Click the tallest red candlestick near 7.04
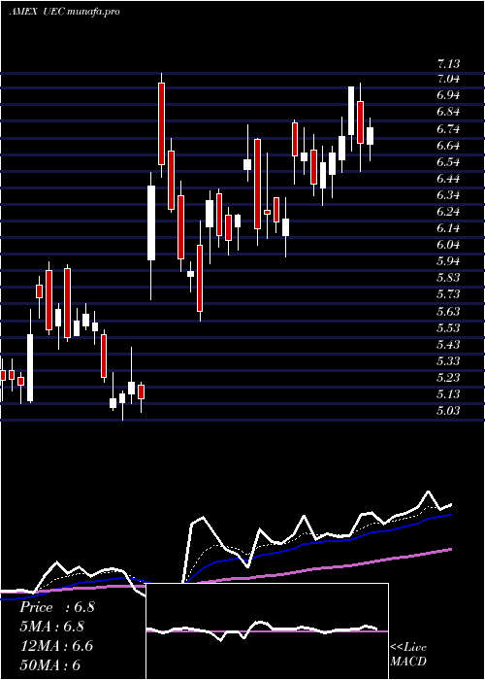Image resolution: width=485 pixels, height=680 pixels. 162,123
